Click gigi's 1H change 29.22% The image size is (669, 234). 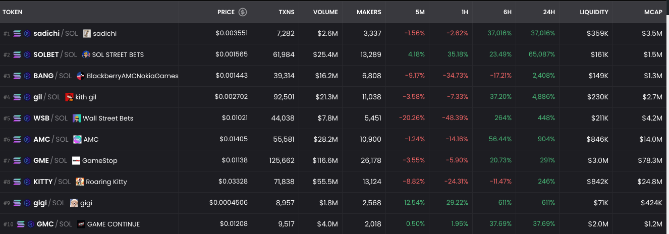click(458, 203)
